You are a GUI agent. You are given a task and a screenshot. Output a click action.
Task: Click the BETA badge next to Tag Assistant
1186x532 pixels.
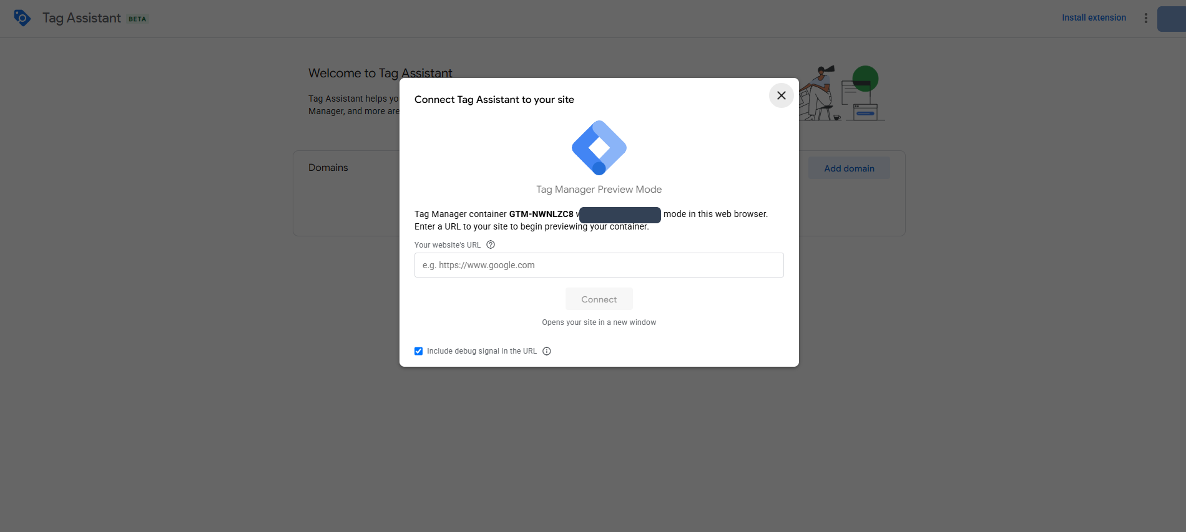click(x=137, y=19)
